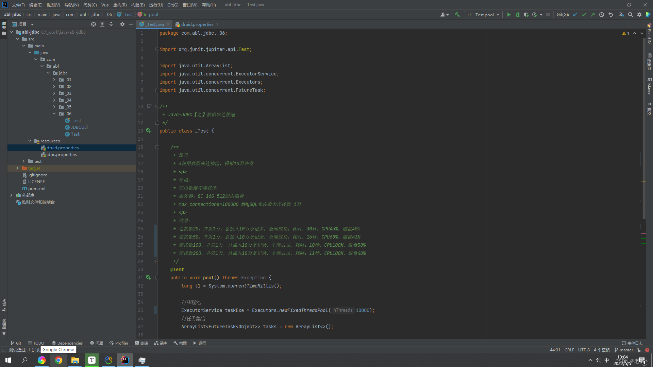Run with coverage icon

click(x=526, y=15)
